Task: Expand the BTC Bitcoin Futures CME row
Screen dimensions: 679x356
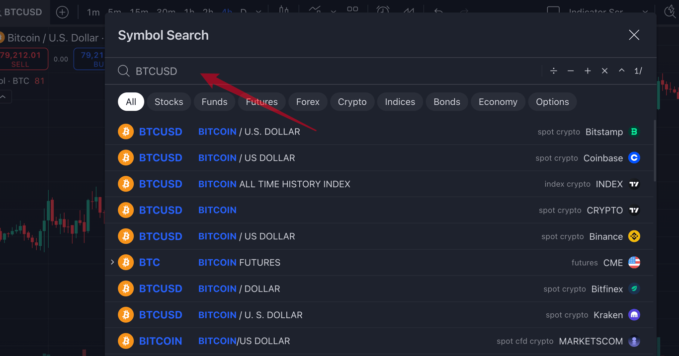Action: [112, 262]
